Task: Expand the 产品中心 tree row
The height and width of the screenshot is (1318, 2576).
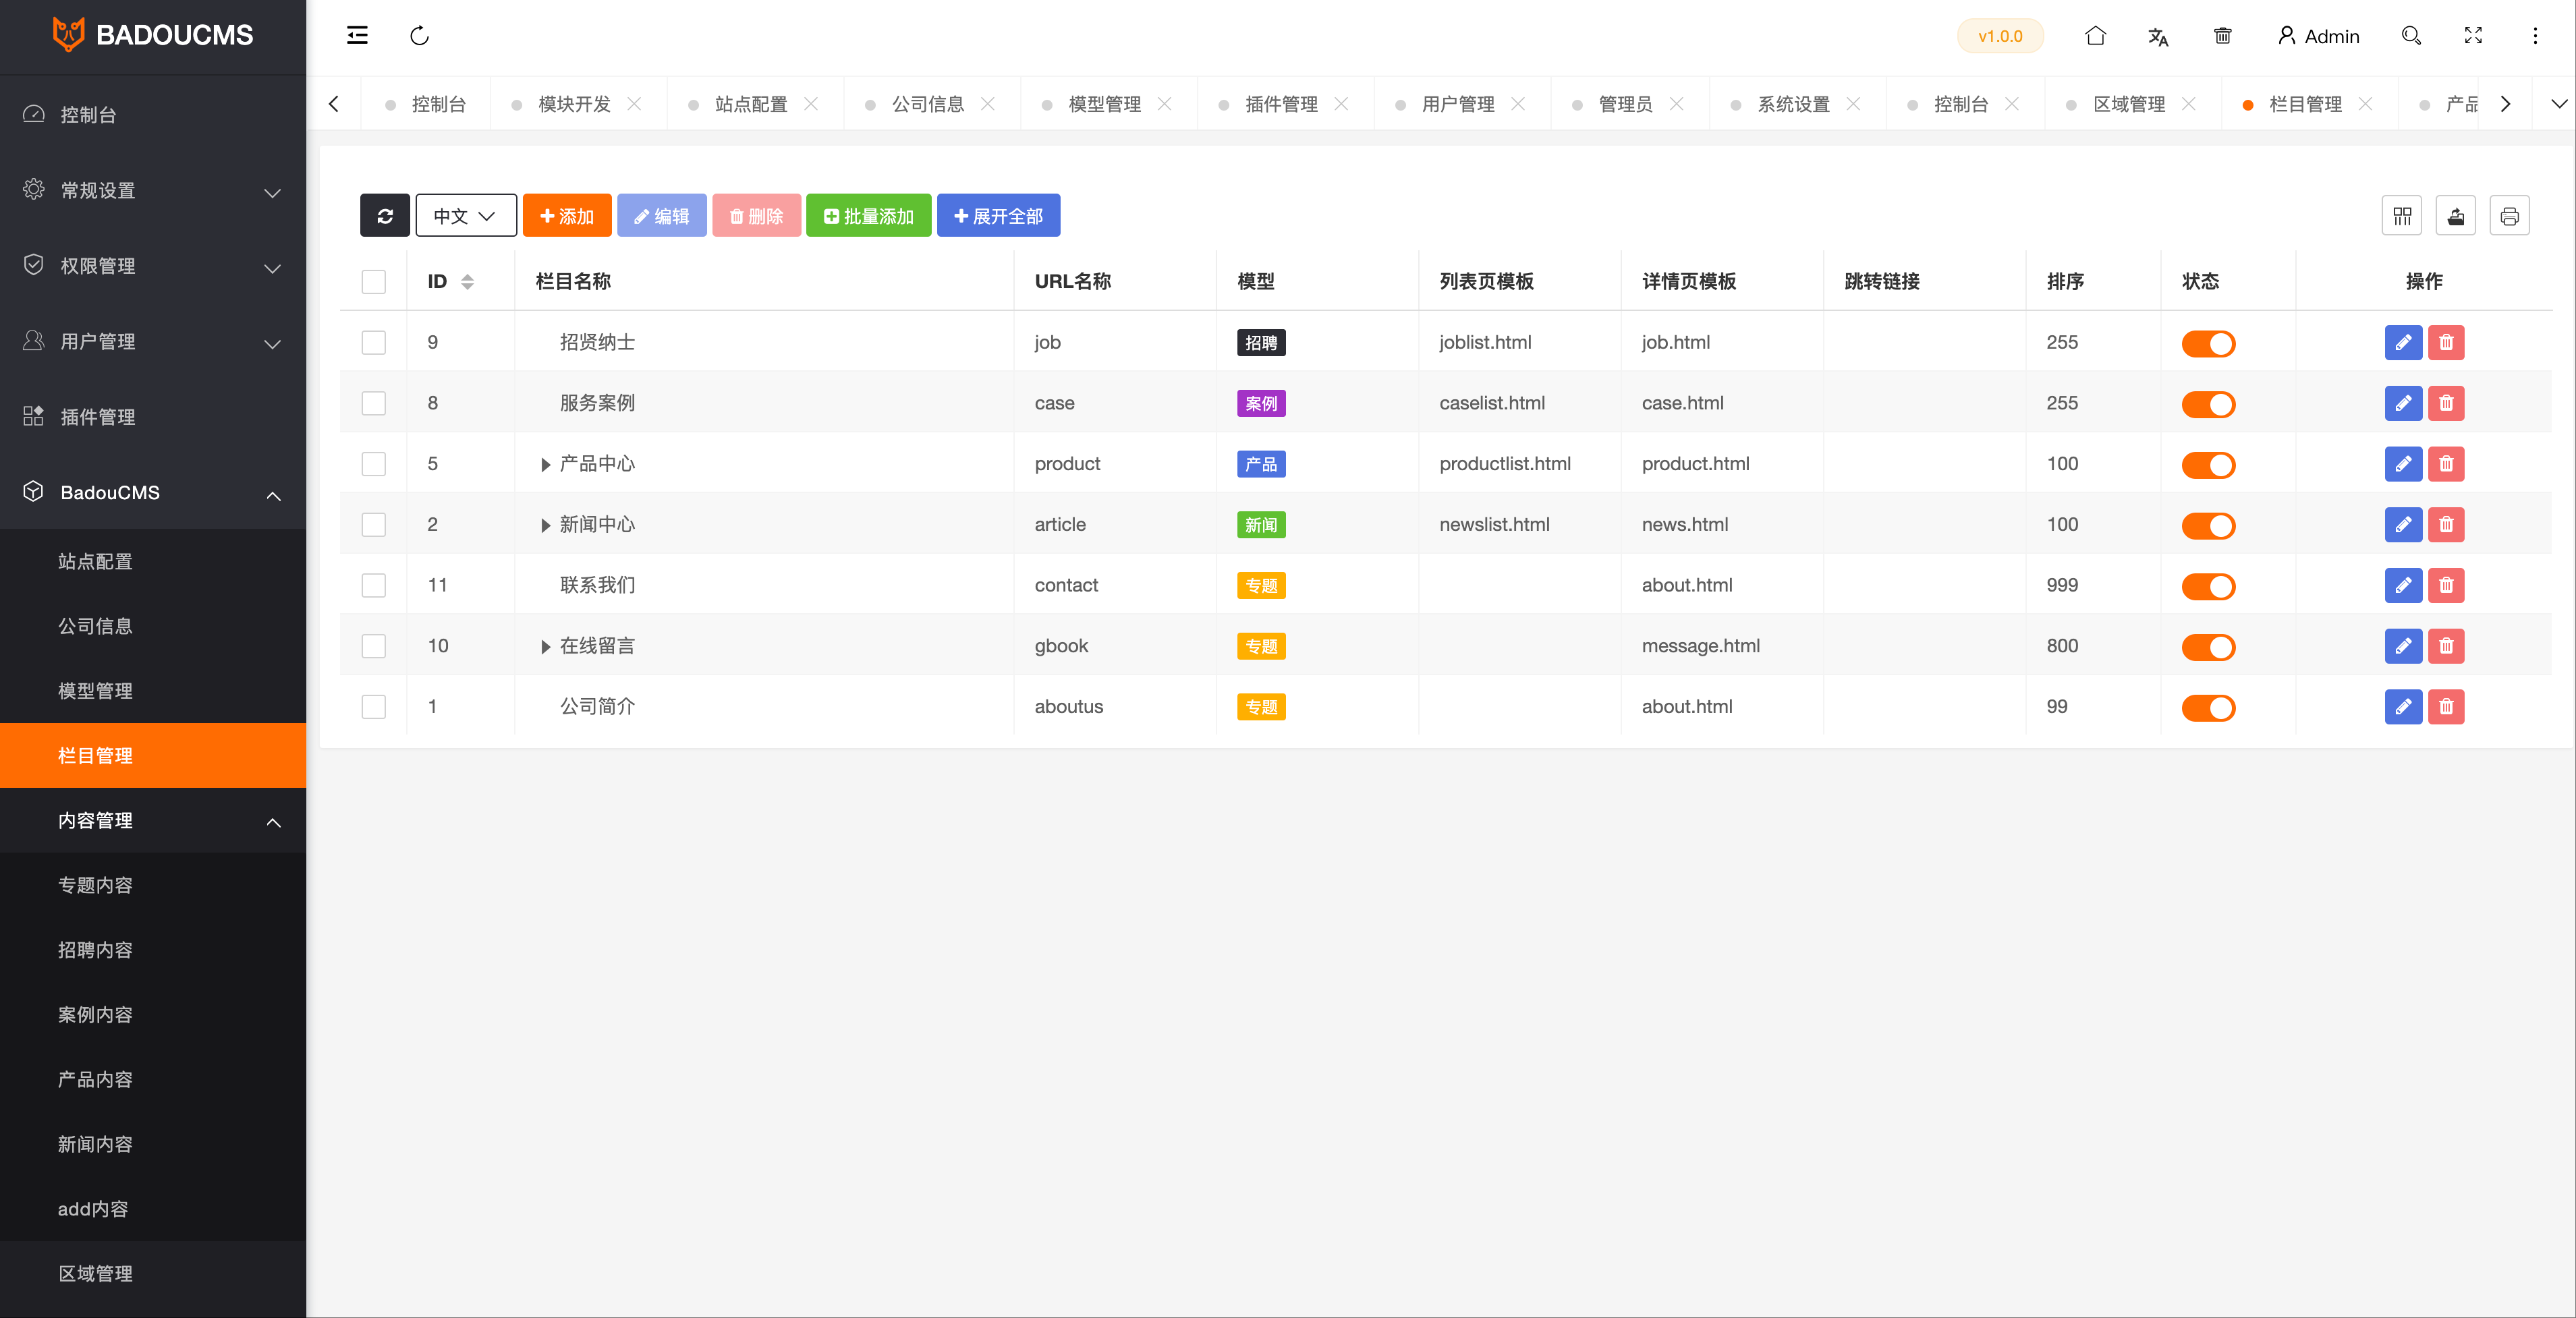Action: click(x=544, y=464)
